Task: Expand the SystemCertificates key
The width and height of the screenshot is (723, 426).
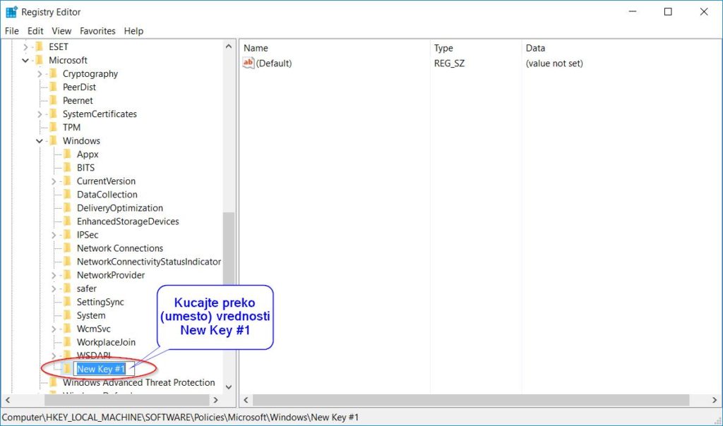Action: click(x=40, y=114)
